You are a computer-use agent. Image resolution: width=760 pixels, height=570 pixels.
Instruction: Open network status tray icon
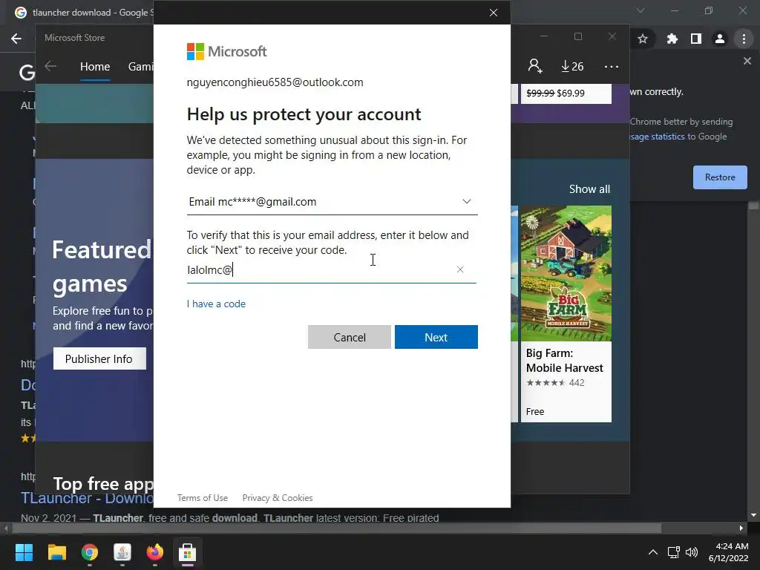(673, 552)
